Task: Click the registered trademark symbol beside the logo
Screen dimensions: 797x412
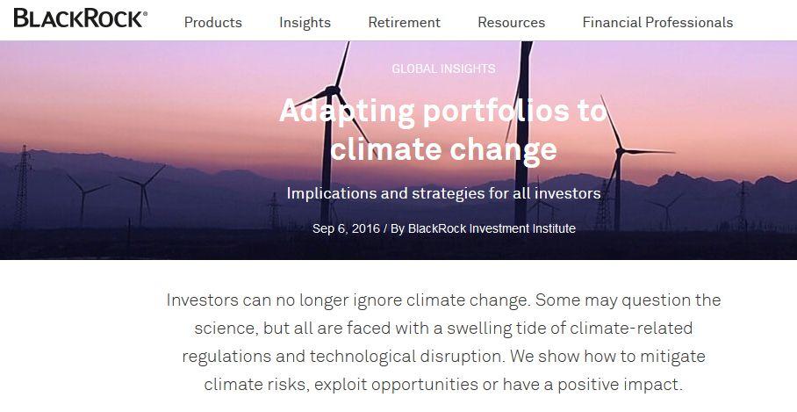Action: coord(145,14)
